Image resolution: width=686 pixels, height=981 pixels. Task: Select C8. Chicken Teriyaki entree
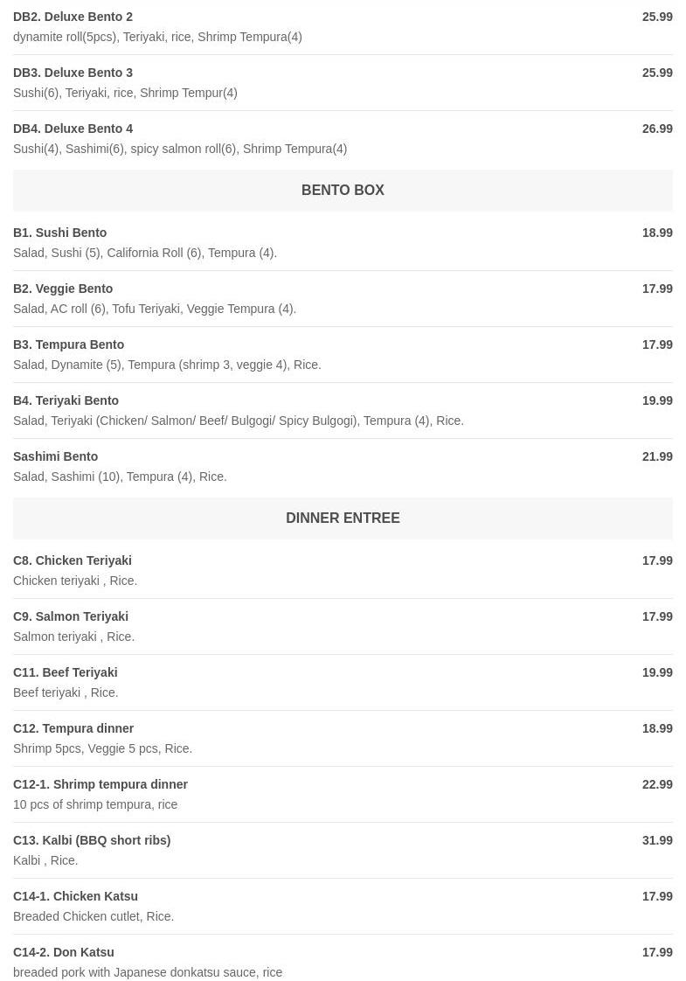click(x=73, y=561)
